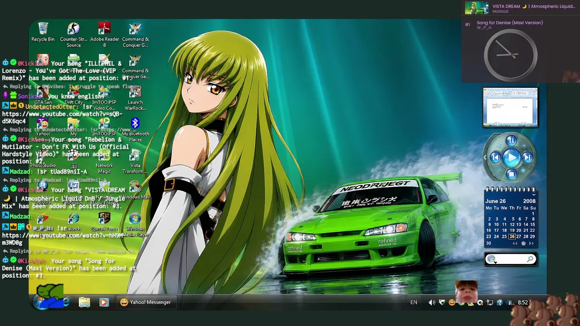Switch to the Yahoo! Messenger taskbar button

[x=146, y=302]
